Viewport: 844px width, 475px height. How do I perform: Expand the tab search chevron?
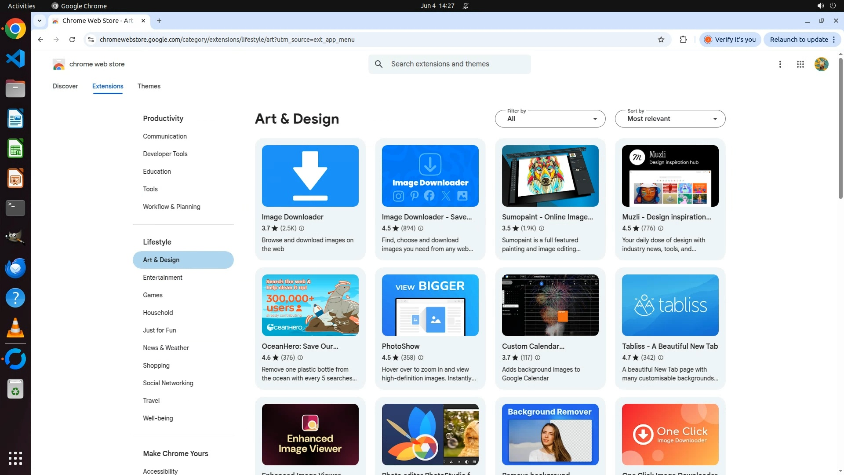coord(40,21)
